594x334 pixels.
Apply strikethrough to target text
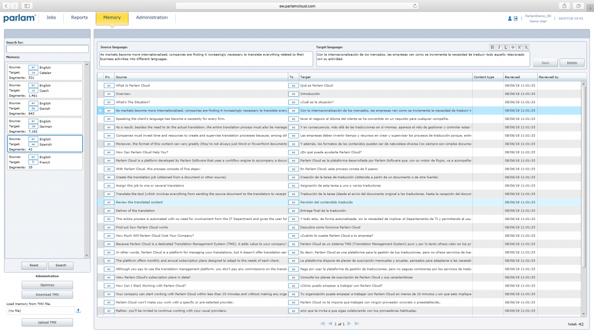[513, 47]
